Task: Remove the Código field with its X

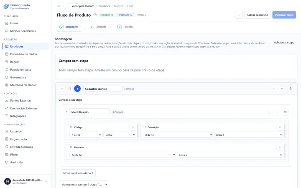Action: click(x=133, y=127)
